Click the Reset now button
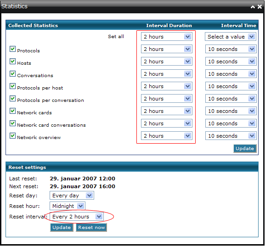 click(91, 228)
